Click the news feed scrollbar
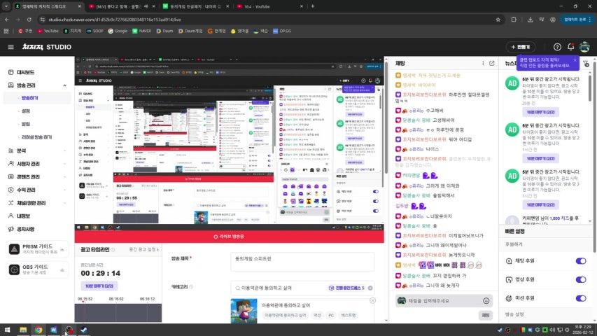The image size is (597, 336). pos(591,88)
